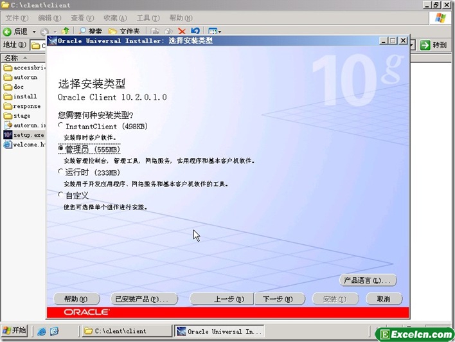455x342 pixels.
Task: Minimize the Oracle Universal Installer window
Action: tap(384, 40)
